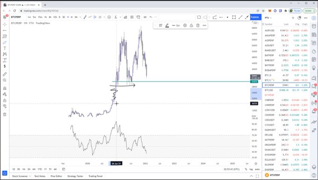Expand the Stock Screener dropdown arrow
318x180 pixels.
pyautogui.click(x=30, y=176)
